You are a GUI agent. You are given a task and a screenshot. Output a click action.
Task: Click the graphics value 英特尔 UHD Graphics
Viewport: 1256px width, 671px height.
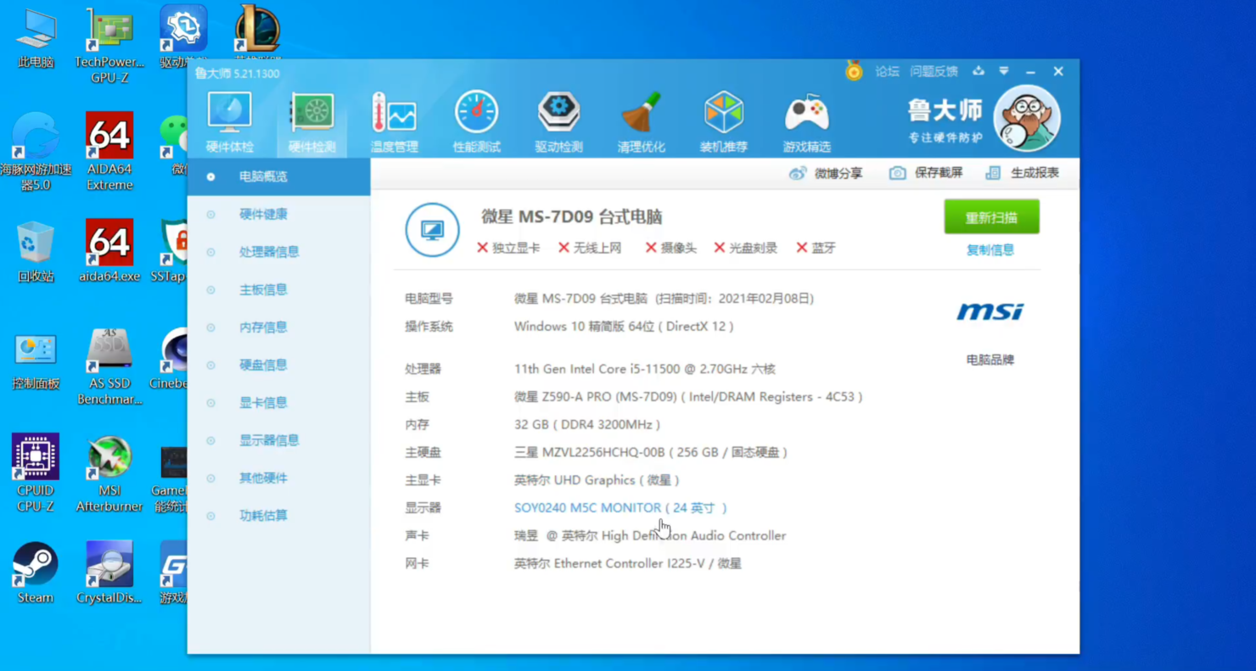[597, 480]
